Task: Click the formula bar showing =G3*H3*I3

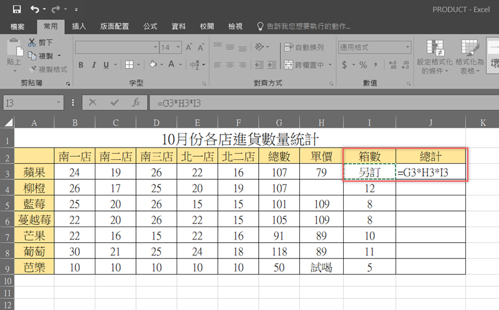Action: coord(312,102)
